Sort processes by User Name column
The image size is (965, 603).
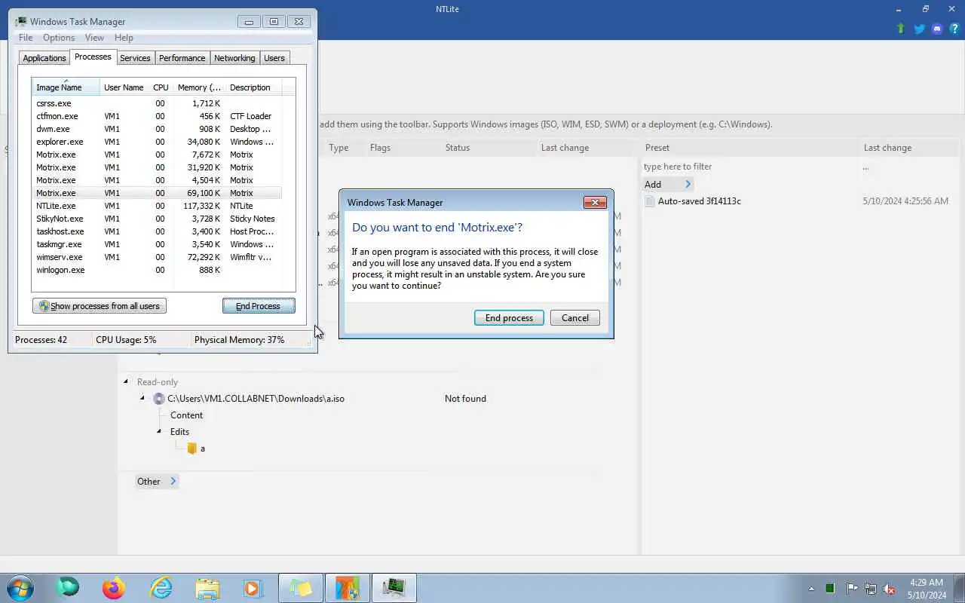[124, 87]
